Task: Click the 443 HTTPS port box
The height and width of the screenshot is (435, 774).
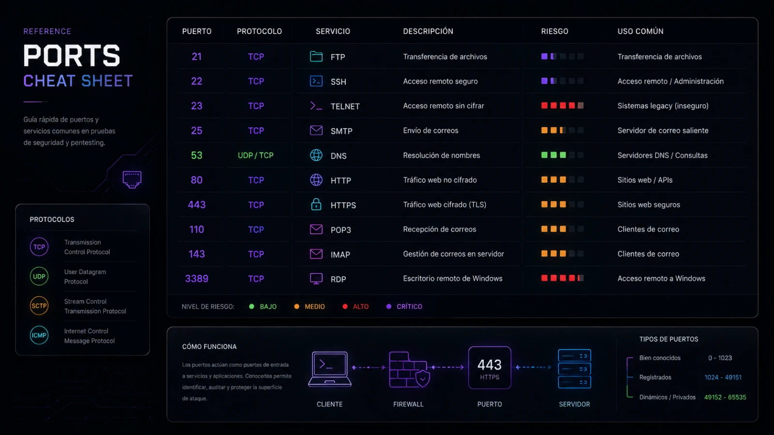Action: (x=490, y=368)
